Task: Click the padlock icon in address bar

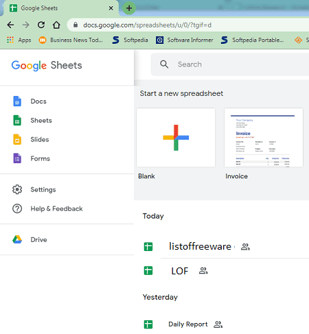Action: point(76,25)
